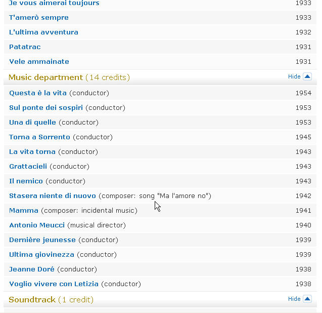Visit the Torna a Sorrento page
The width and height of the screenshot is (322, 313).
(39, 137)
